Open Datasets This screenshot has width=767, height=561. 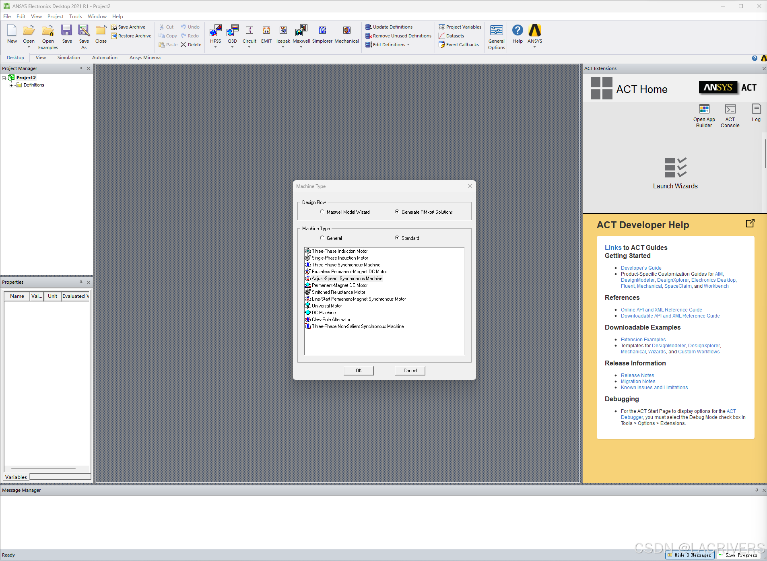(451, 36)
